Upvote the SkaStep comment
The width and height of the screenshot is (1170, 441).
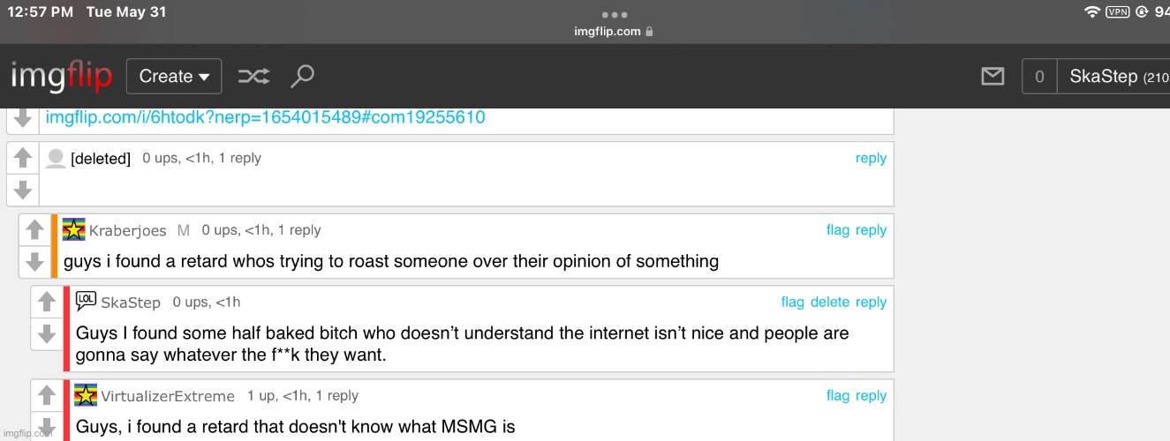point(47,303)
